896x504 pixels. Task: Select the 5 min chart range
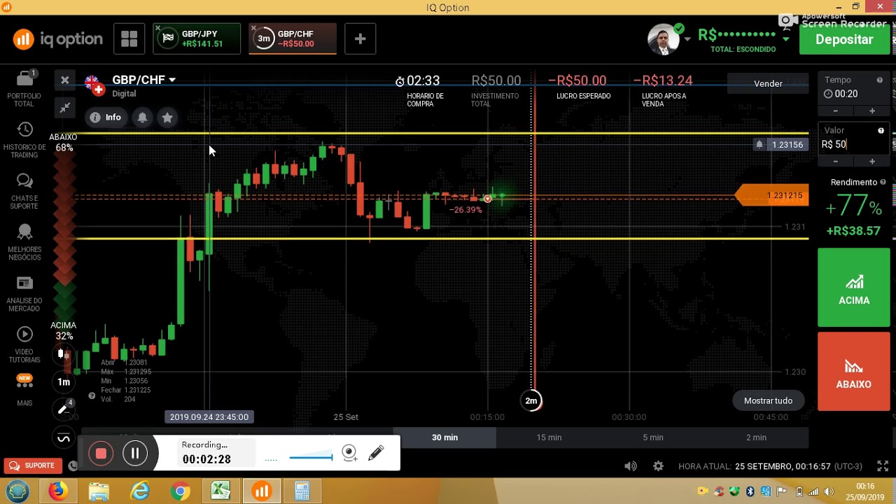[x=653, y=437]
